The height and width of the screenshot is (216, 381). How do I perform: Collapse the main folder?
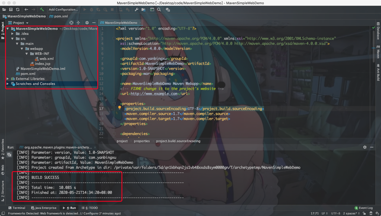coord(17,44)
